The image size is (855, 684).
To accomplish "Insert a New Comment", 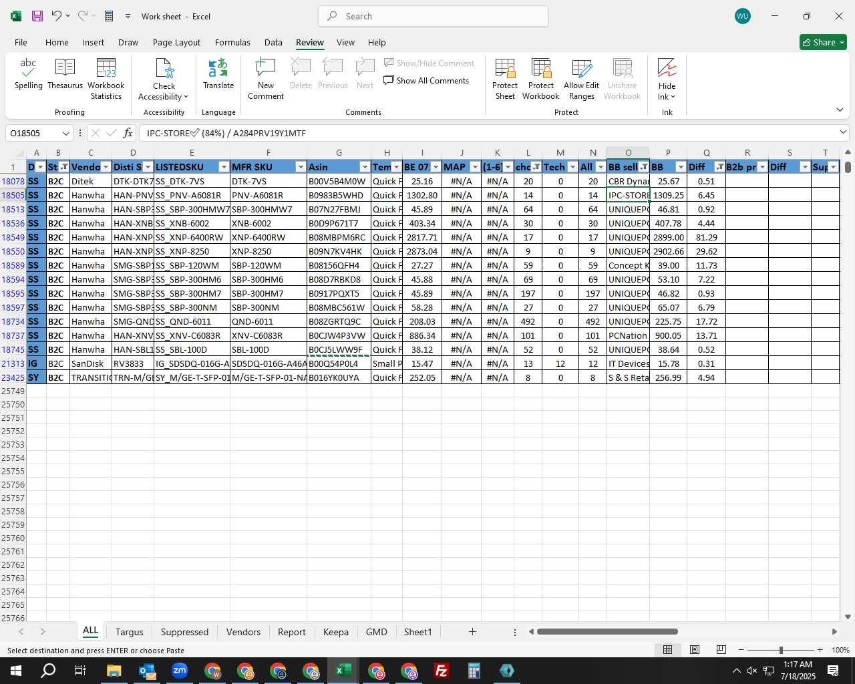I will click(266, 79).
